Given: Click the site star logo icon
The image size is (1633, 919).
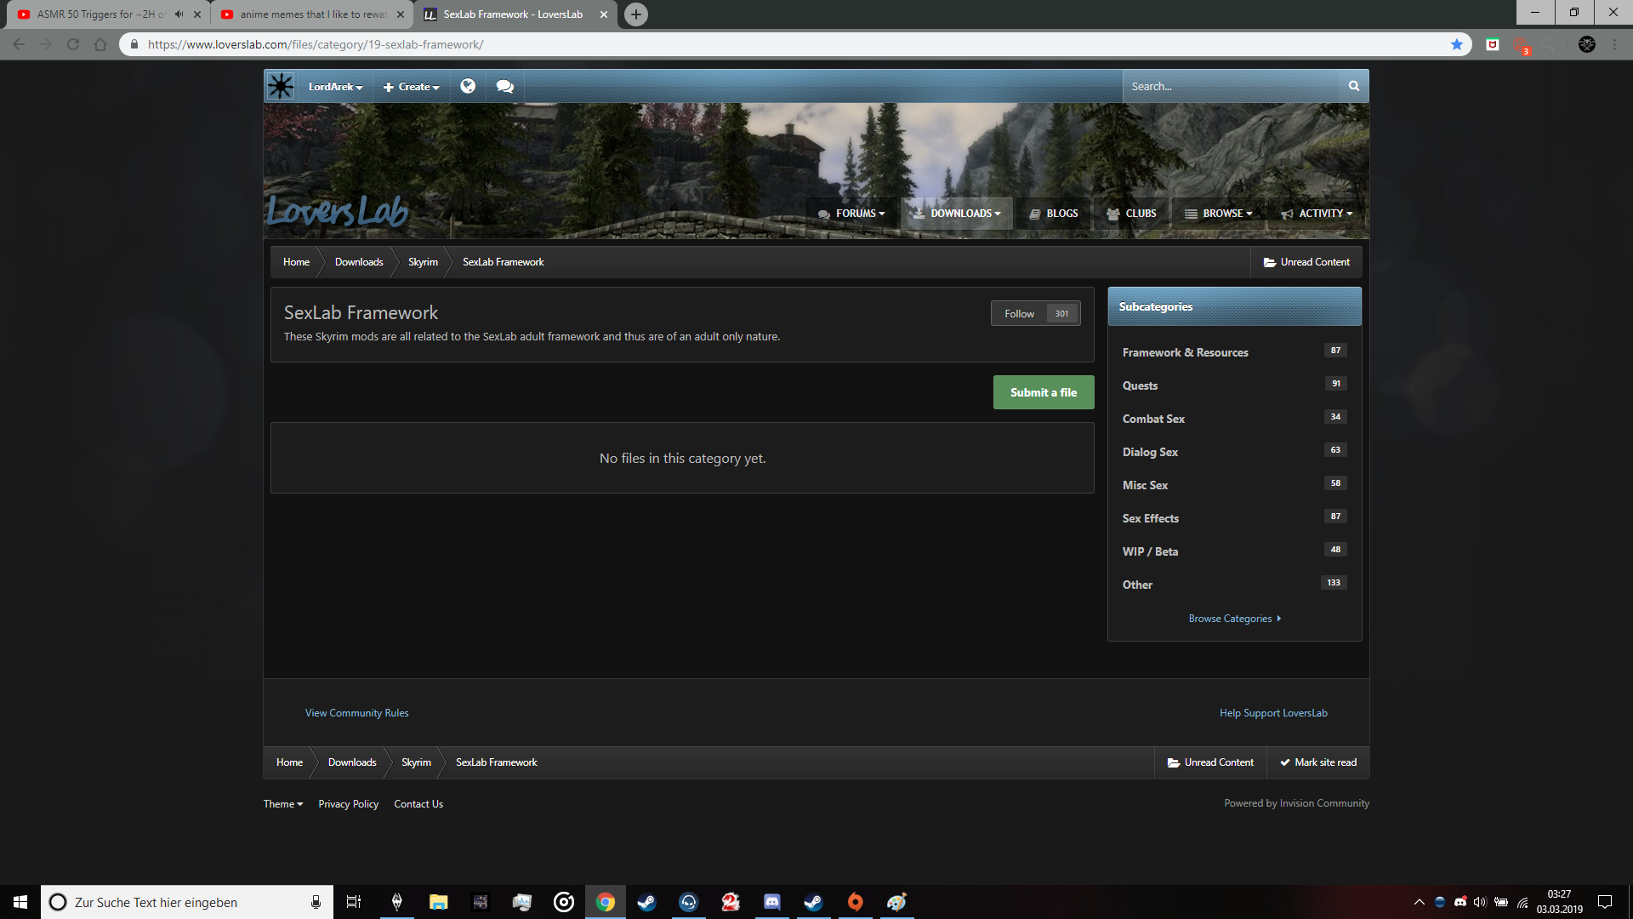Looking at the screenshot, I should tap(281, 86).
